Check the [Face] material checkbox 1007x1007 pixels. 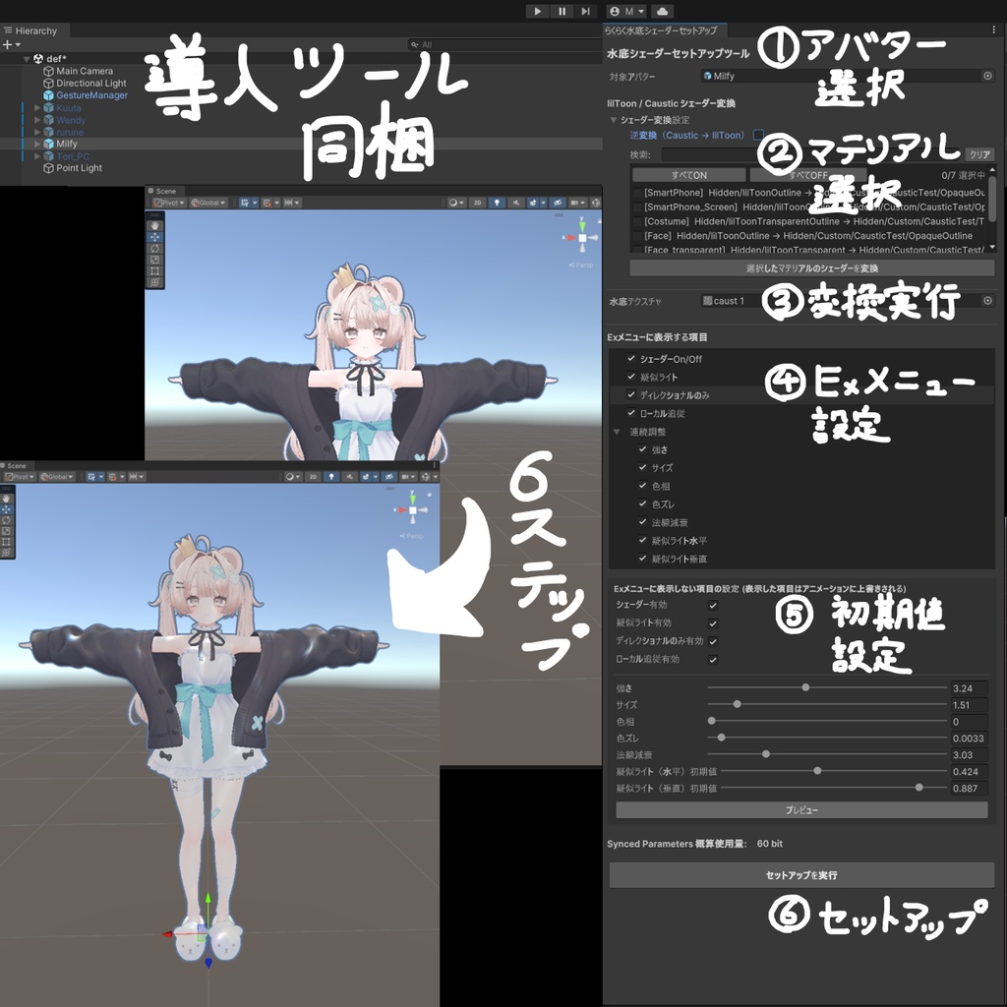pos(637,236)
